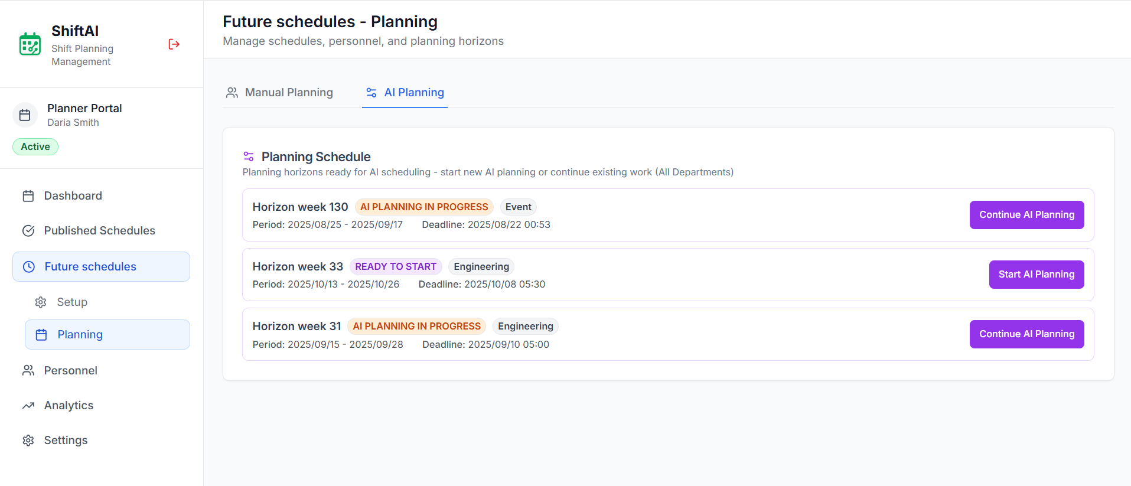
Task: Click the Analytics trend arrow icon
Action: point(28,406)
